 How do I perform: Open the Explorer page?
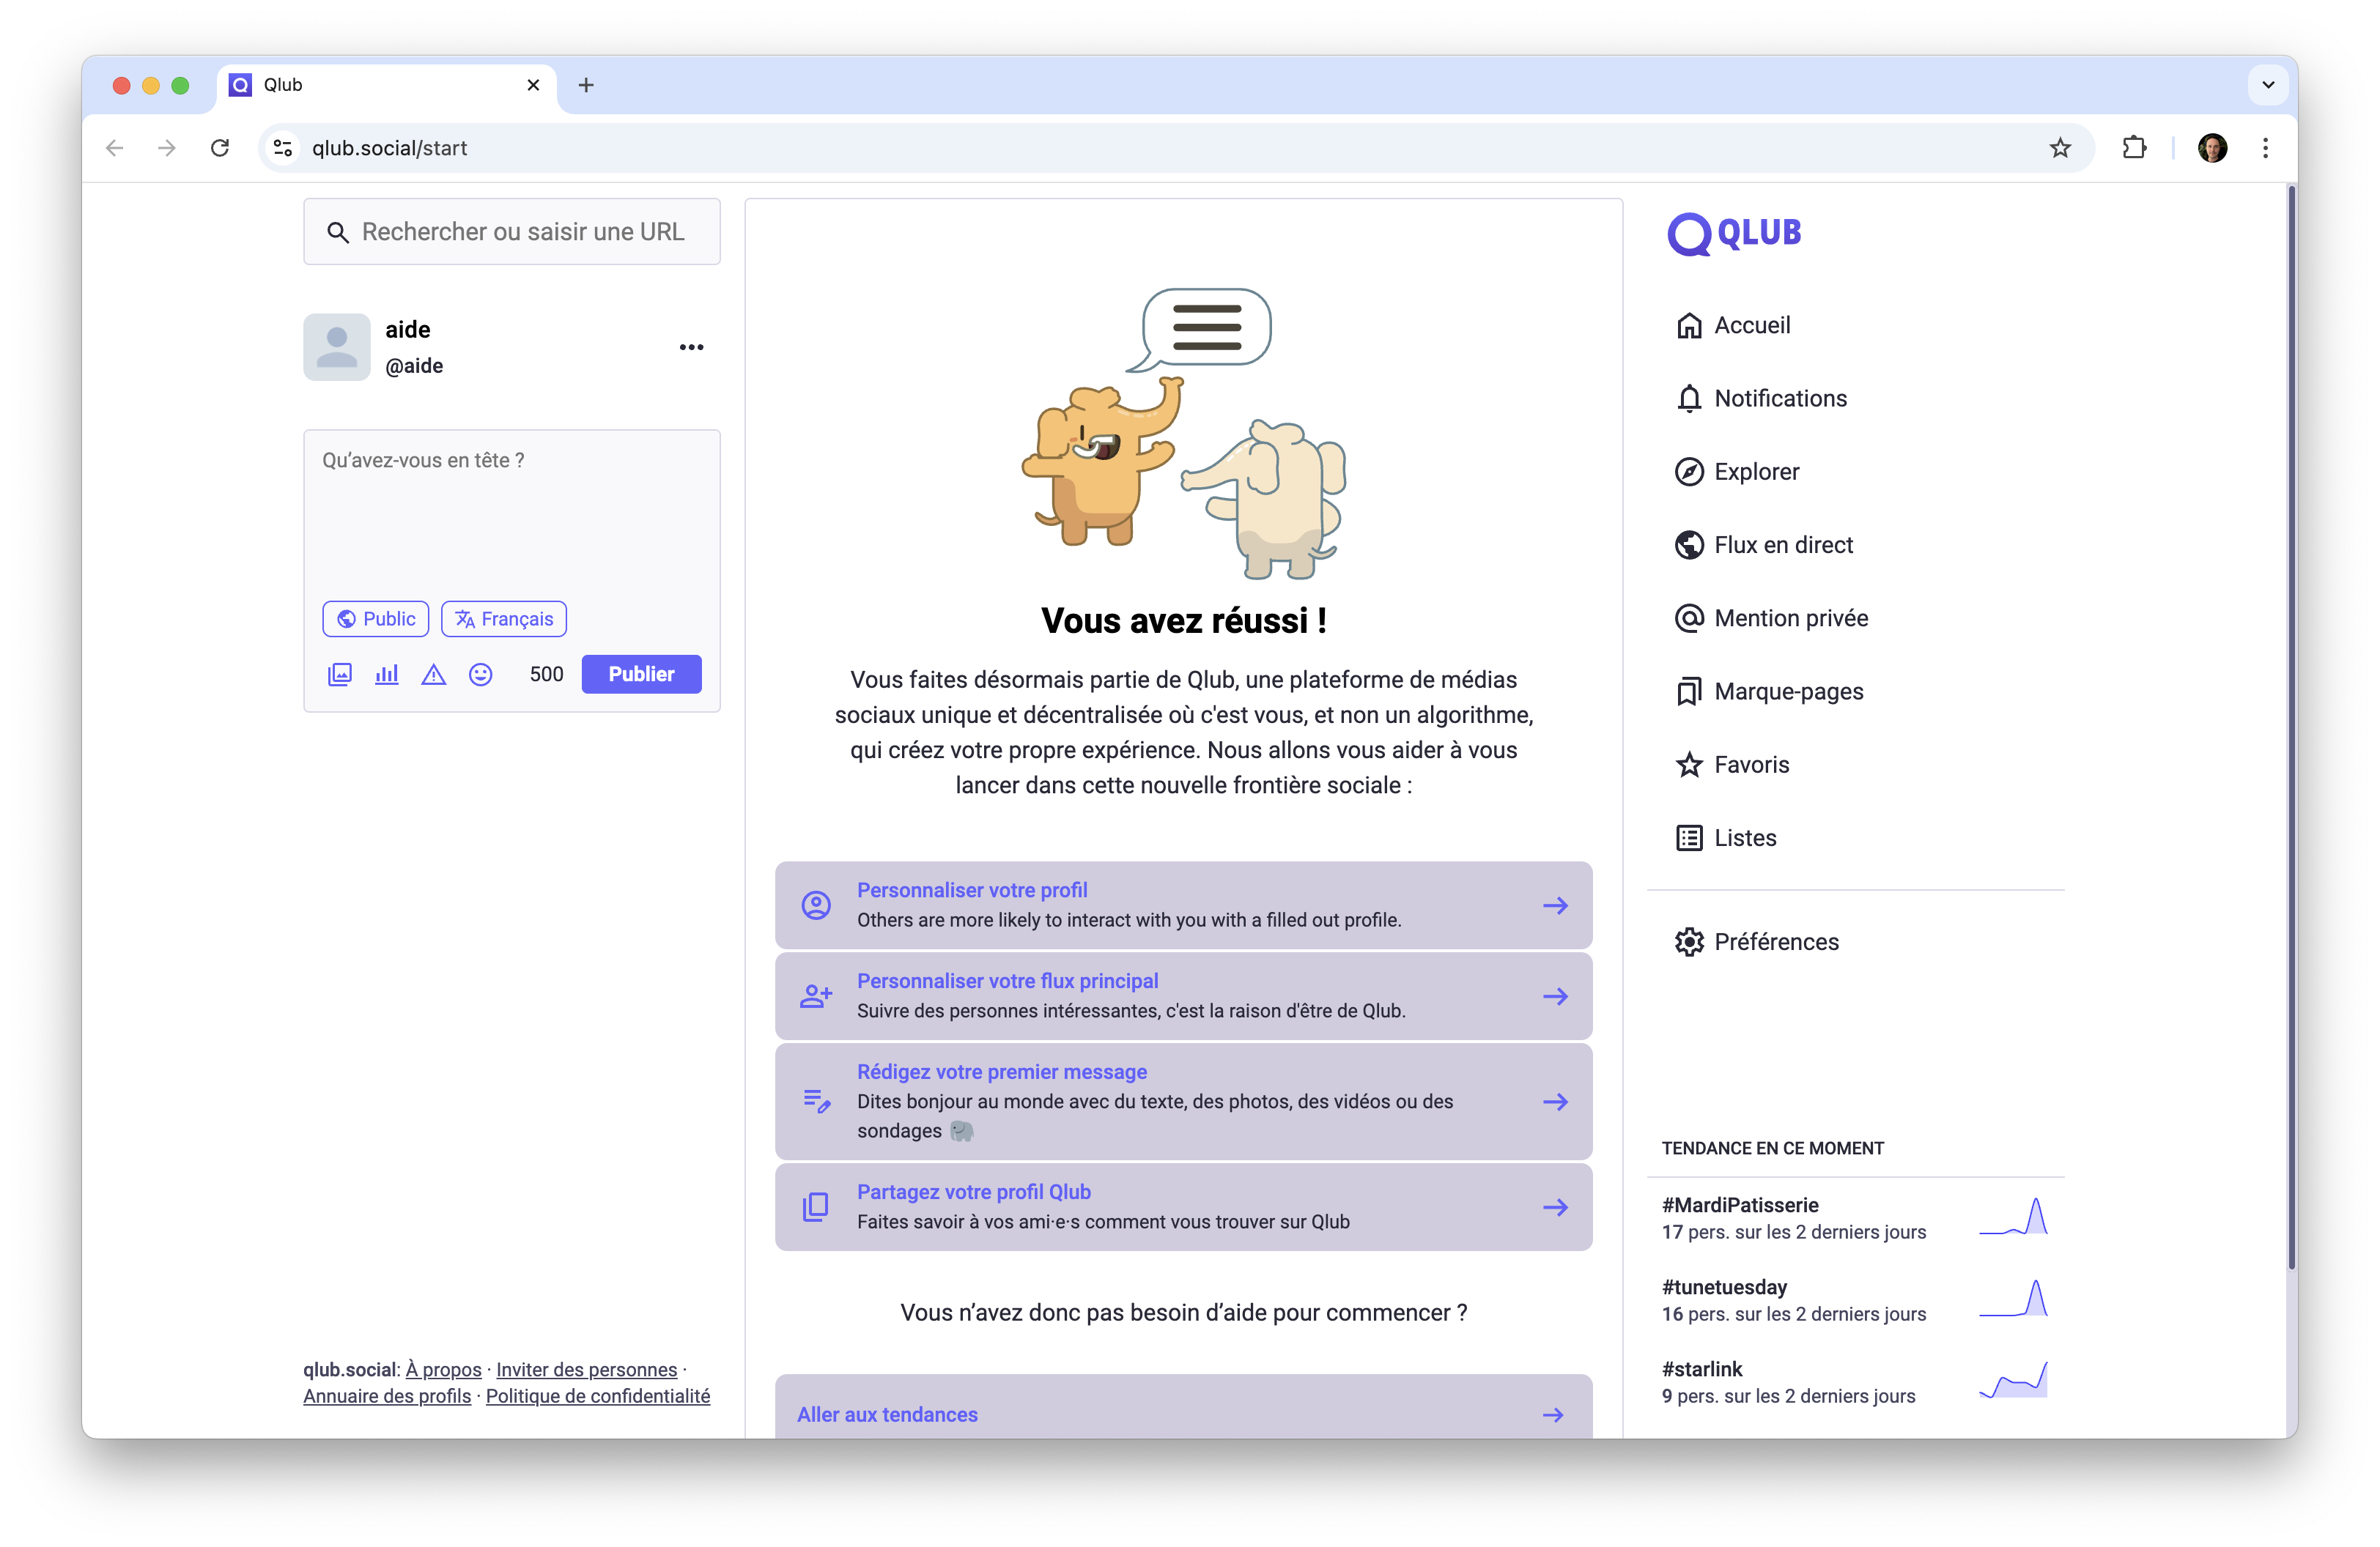coord(1737,472)
